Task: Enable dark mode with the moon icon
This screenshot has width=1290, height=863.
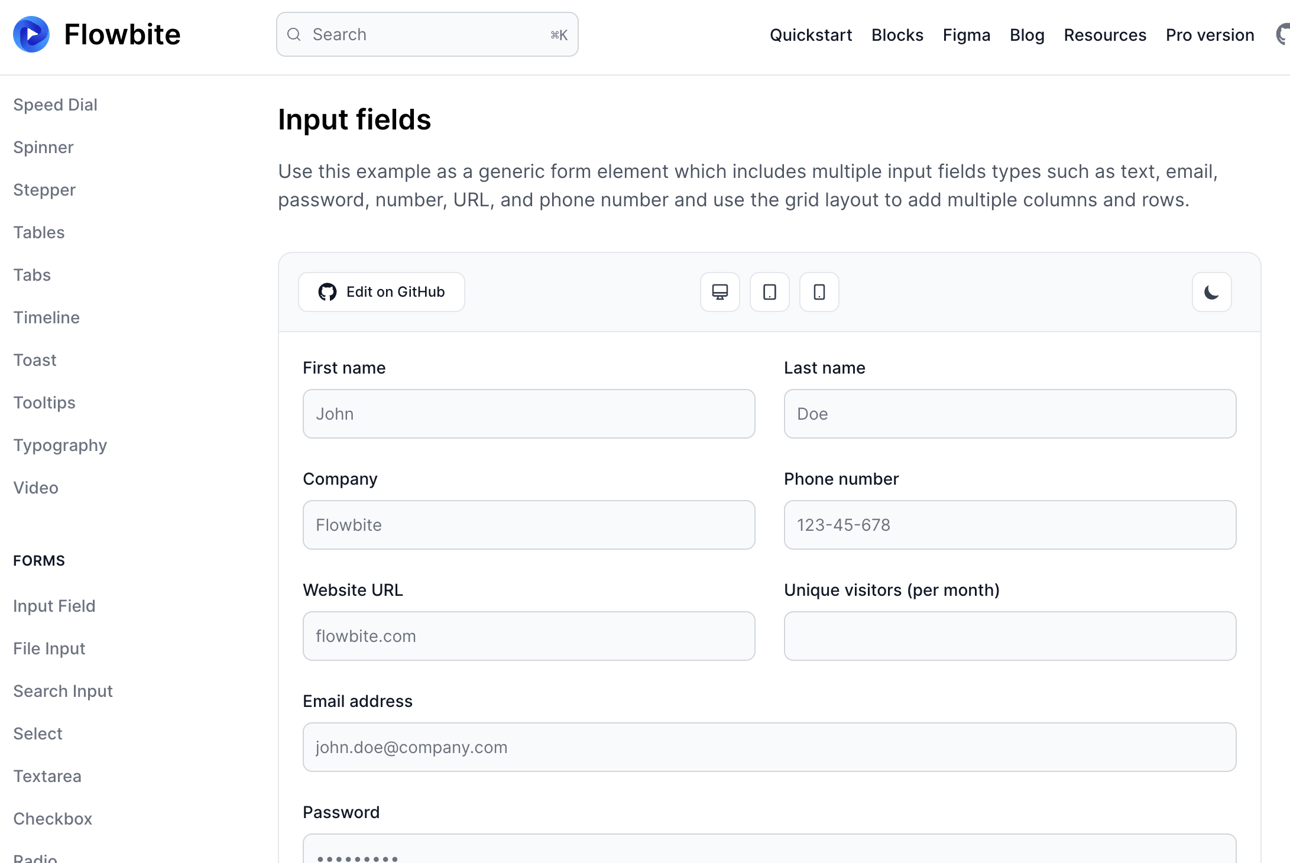Action: (x=1211, y=291)
